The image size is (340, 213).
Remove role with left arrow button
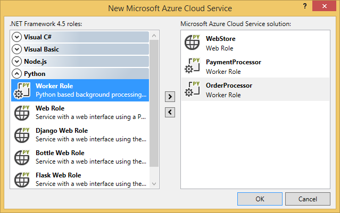(x=170, y=112)
